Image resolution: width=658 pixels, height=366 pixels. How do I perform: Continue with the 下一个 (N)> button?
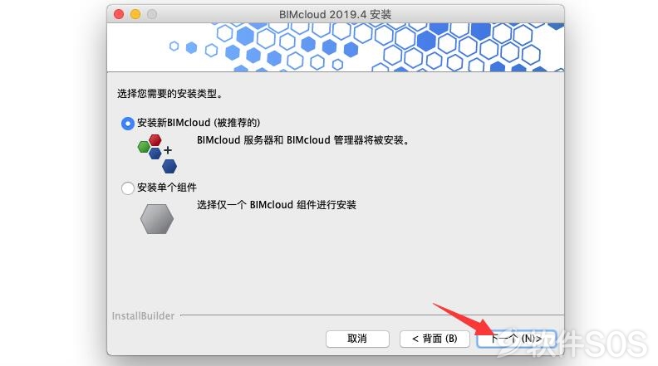[516, 339]
